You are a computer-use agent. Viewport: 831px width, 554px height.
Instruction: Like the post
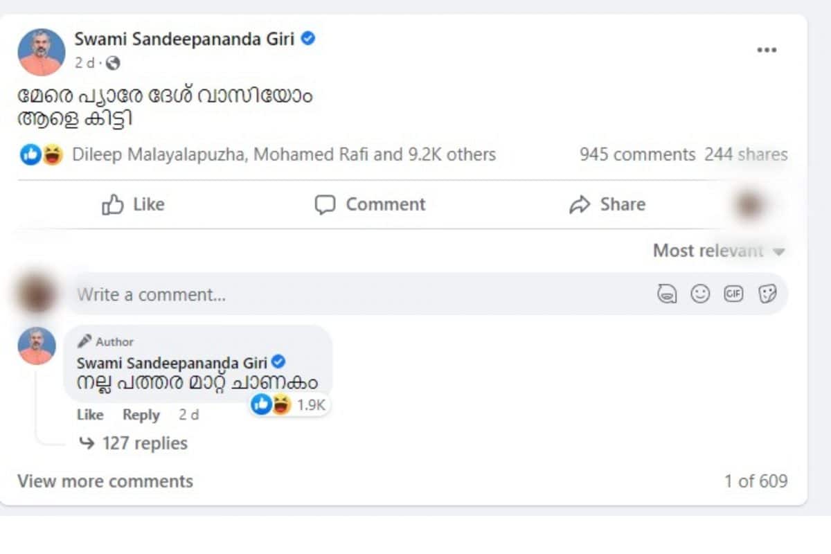[133, 204]
